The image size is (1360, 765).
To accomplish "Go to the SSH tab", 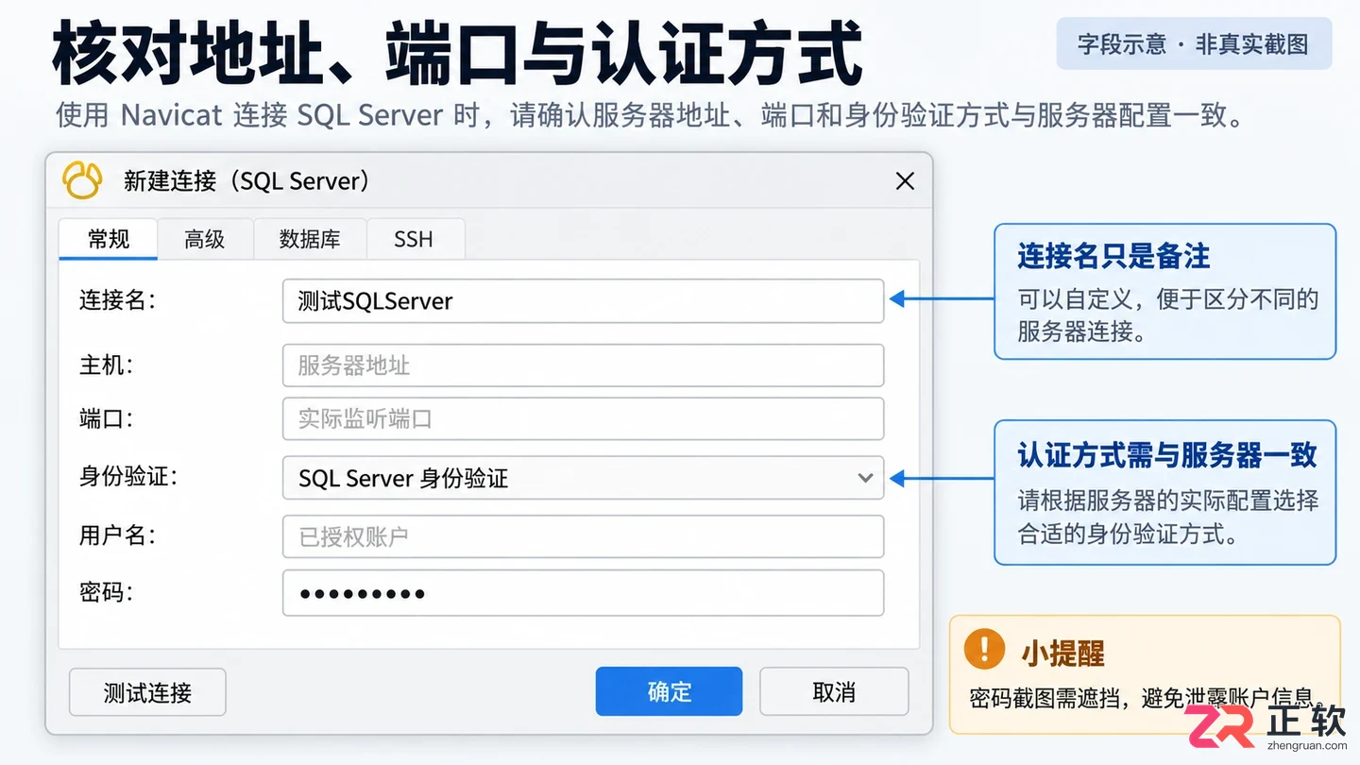I will pyautogui.click(x=415, y=239).
